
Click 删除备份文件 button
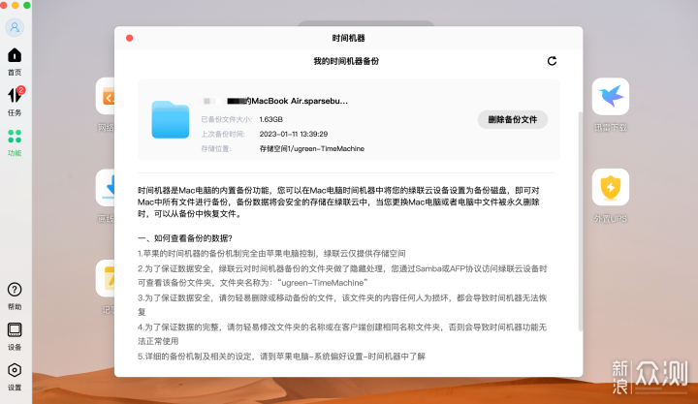pyautogui.click(x=513, y=120)
